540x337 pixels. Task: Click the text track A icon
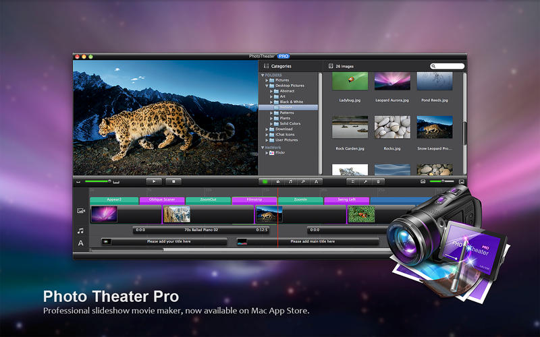click(80, 243)
